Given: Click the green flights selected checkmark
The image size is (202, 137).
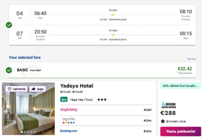Looking at the screenshot, I should pos(9,25).
